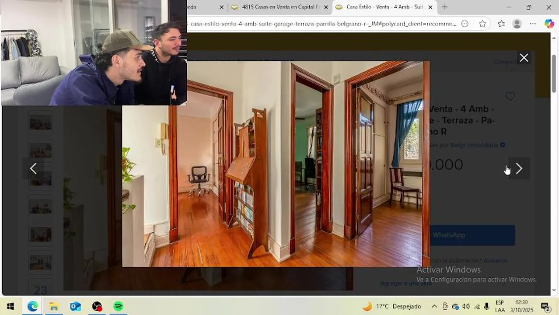
Task: Close the photo gallery with the X icon
Action: point(524,58)
